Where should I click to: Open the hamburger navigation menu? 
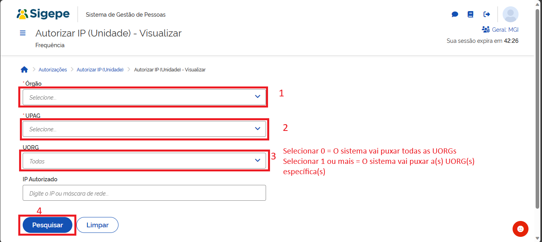click(x=23, y=33)
